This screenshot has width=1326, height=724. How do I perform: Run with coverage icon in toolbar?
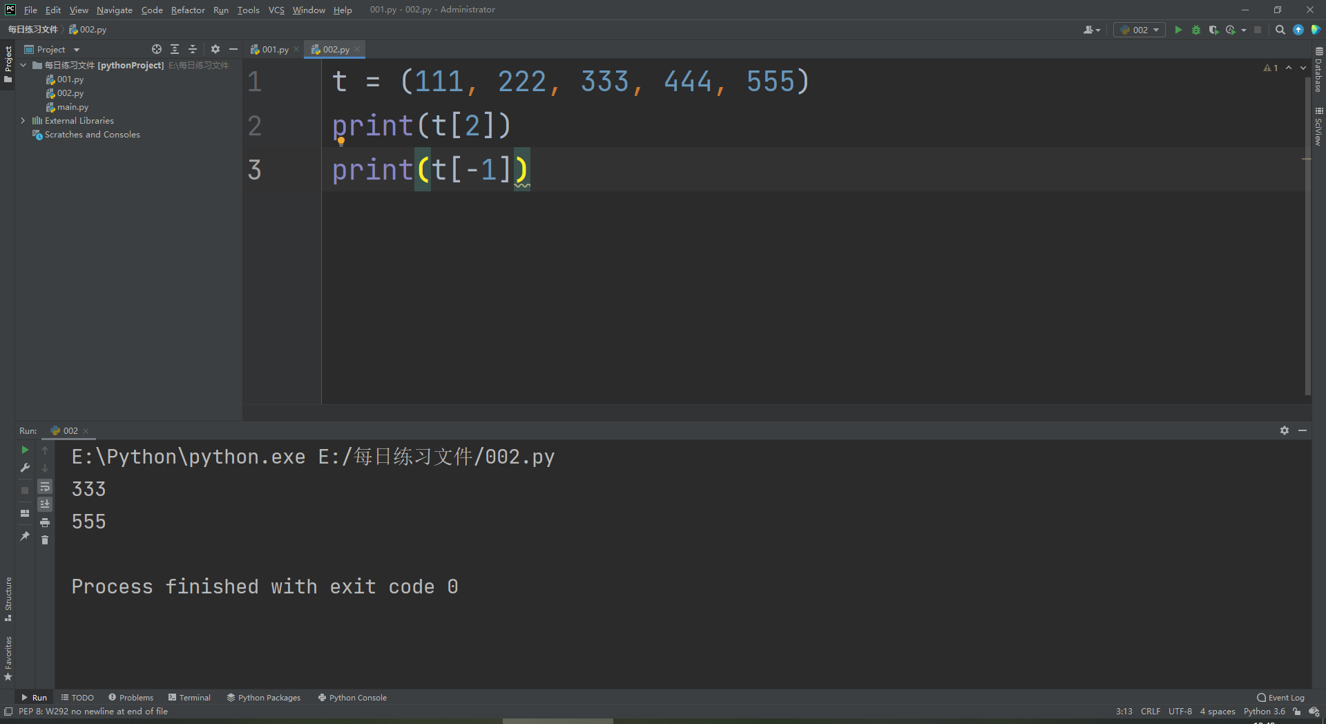(1213, 30)
